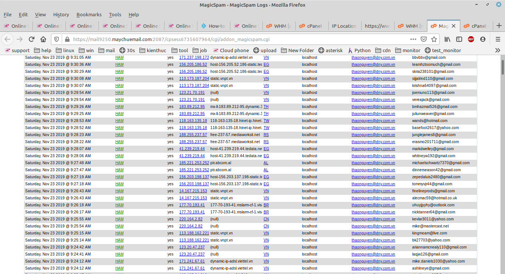Open IP link 220.164.2.82 at 9:25:55
Viewport: 505px width, 274px height.
191,219
